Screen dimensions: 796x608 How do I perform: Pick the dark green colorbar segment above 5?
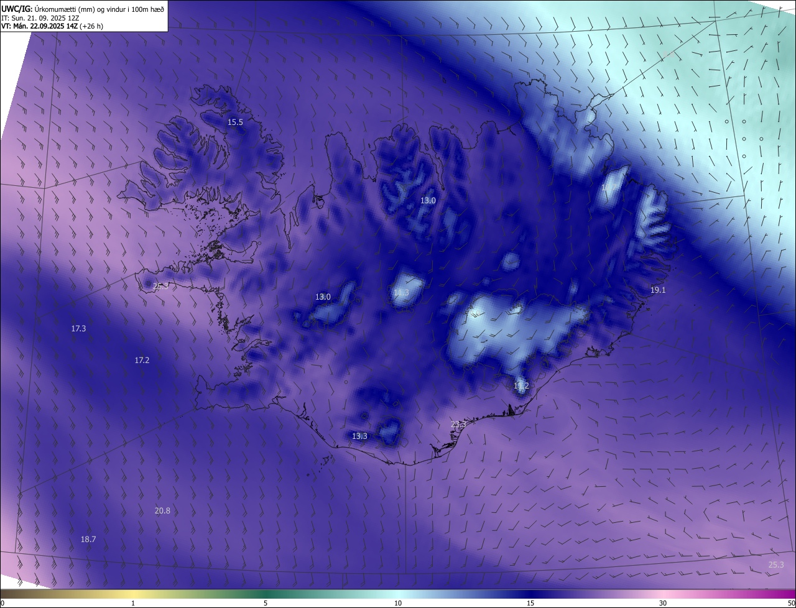click(x=266, y=594)
